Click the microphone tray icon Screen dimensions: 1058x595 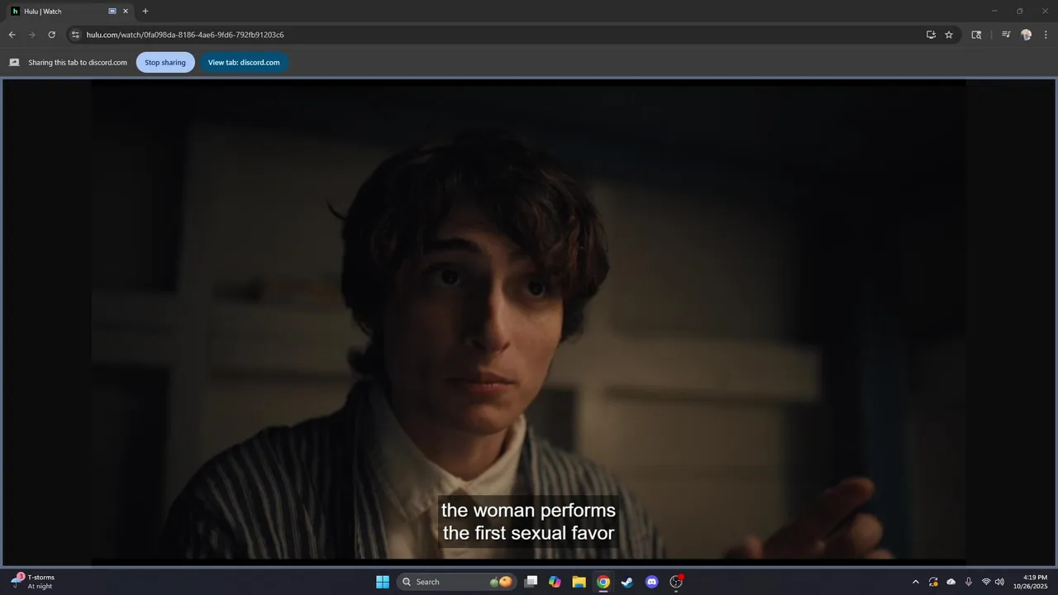pos(969,582)
